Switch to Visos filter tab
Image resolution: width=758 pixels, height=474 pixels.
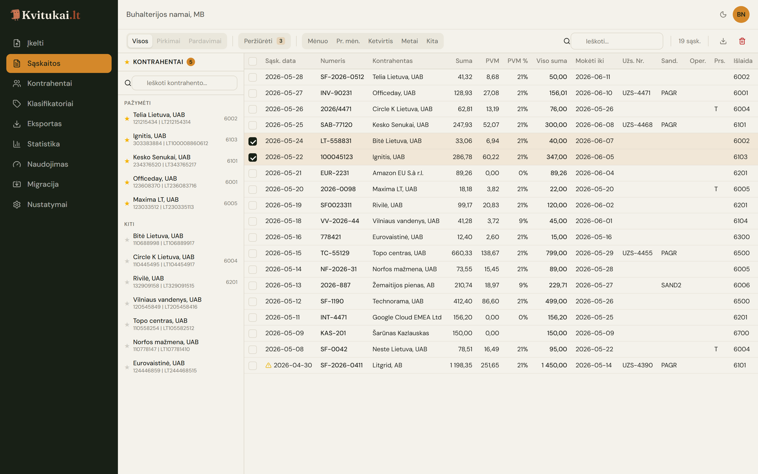pos(140,41)
